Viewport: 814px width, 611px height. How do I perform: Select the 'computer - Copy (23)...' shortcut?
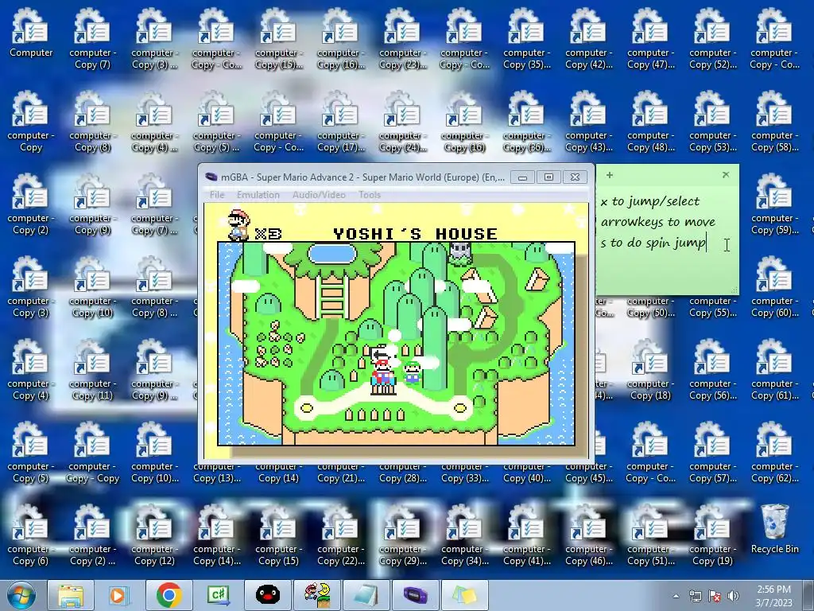click(402, 39)
